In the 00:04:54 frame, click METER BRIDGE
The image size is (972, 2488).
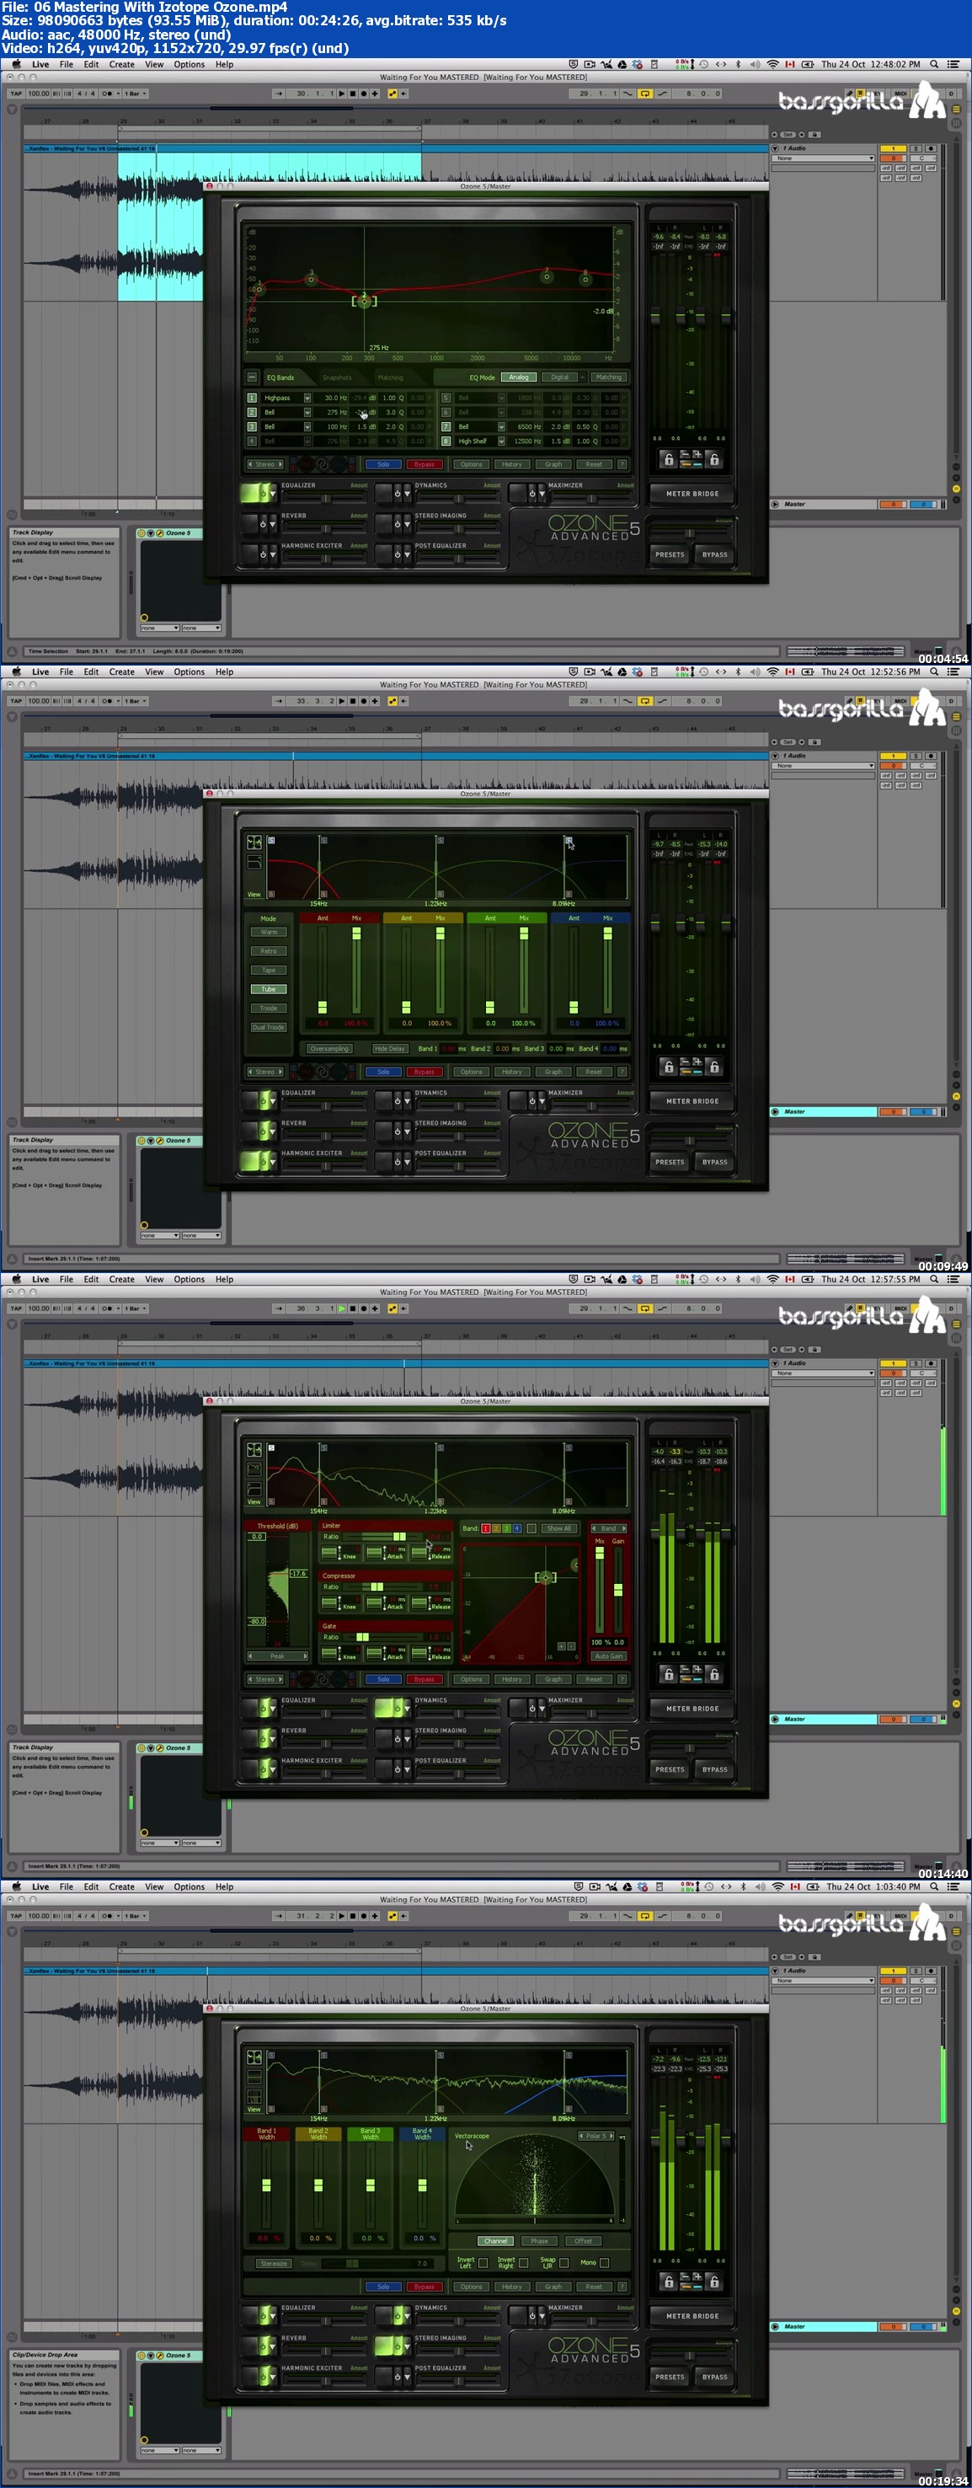point(692,494)
